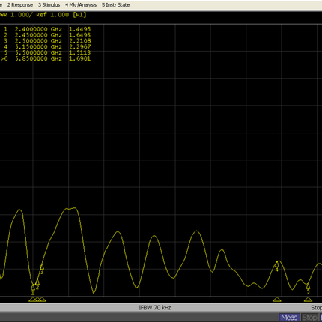Open the 4 Mkr/Analysis menu

point(81,5)
